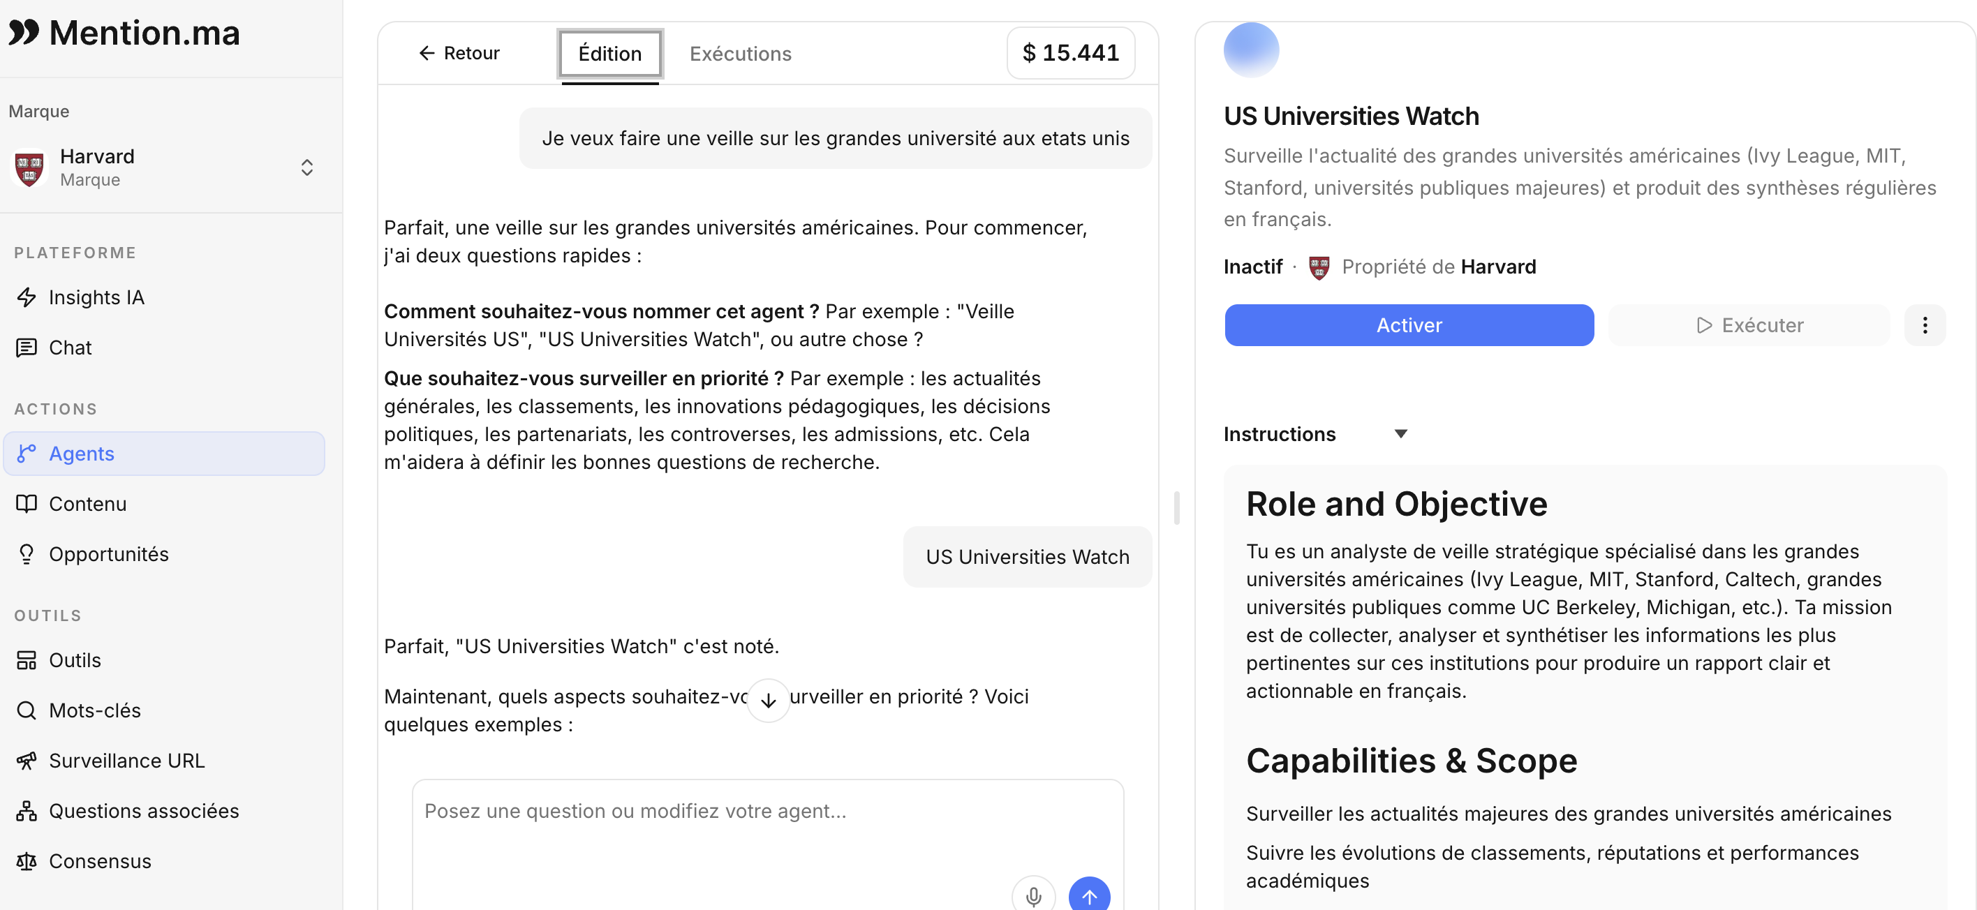Click the Opportunités lightbulb icon
The width and height of the screenshot is (1977, 910).
26,554
